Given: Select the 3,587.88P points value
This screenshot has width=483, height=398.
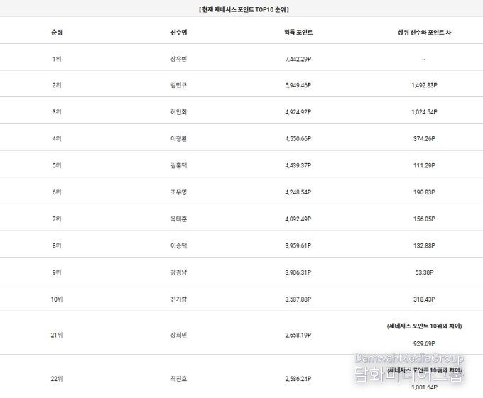Looking at the screenshot, I should [298, 299].
